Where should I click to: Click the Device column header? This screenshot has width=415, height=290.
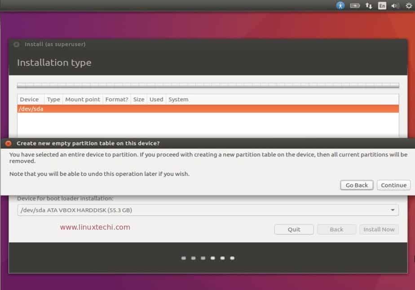[x=29, y=99]
